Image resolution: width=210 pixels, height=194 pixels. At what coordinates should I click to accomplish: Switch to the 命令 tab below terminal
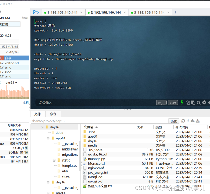coord(54,114)
